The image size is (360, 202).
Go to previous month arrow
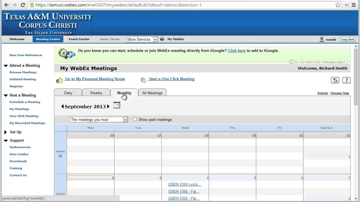(62, 107)
